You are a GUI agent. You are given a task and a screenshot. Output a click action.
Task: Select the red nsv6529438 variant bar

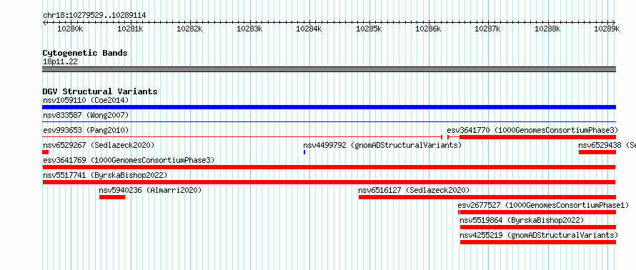coord(597,152)
